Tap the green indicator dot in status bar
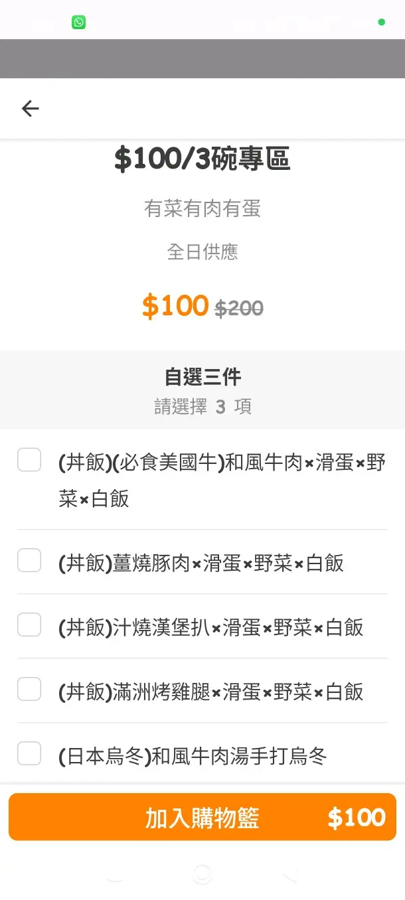The height and width of the screenshot is (900, 405). tap(381, 23)
